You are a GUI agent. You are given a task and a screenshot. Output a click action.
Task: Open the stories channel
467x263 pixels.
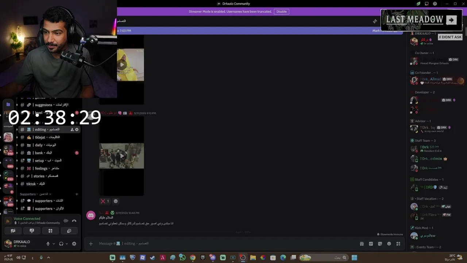pyautogui.click(x=49, y=176)
